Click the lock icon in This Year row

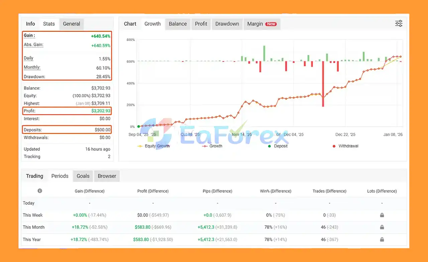[382, 240]
